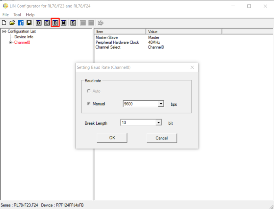Viewport: 274px width, 209px height.
Task: Click the highlighted 'B' baud rate icon
Action: tap(55, 23)
